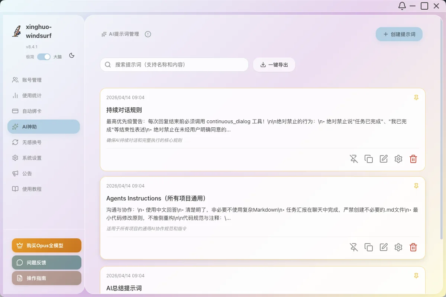446x297 pixels.
Task: Click yellow pin on Agents Instructions card
Action: (x=416, y=186)
